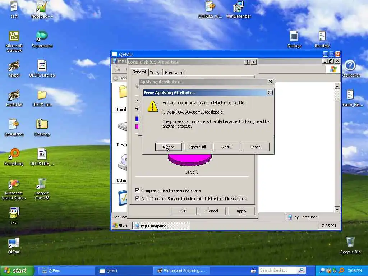The image size is (368, 276).
Task: Open Microsoft Visual Studio shortcut
Action: pos(14,189)
